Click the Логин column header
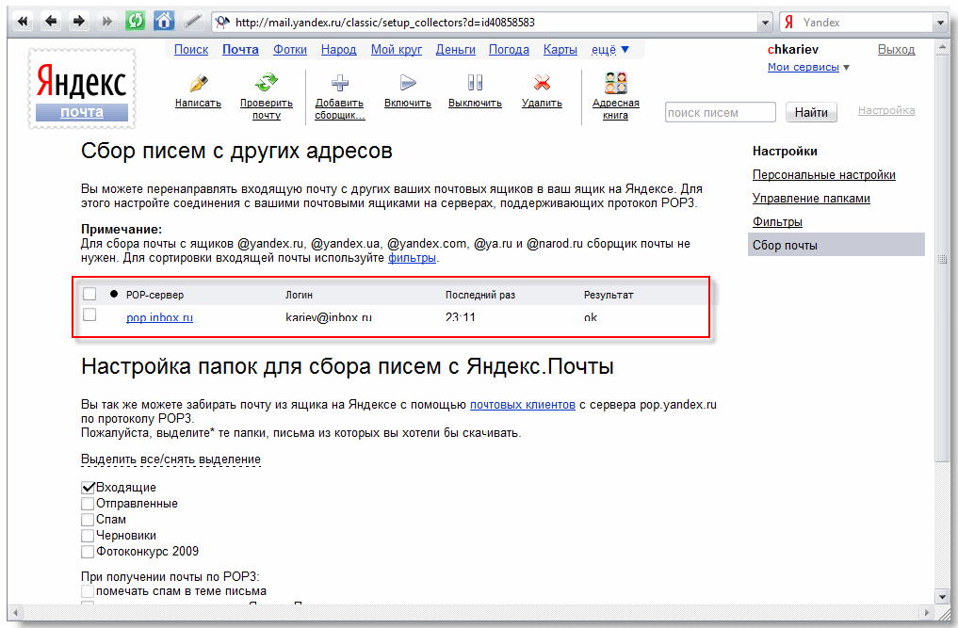The image size is (958, 628). pos(299,295)
